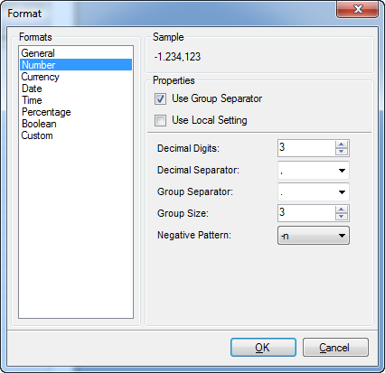Decrease Group Size with down arrow

coord(342,217)
